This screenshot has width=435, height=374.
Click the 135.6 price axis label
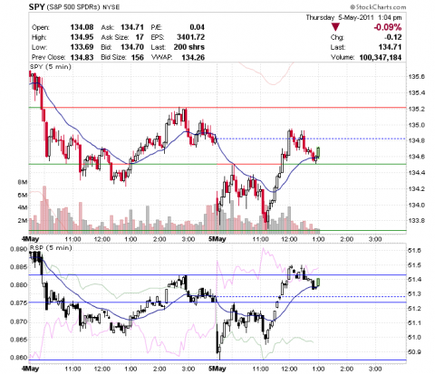416,77
